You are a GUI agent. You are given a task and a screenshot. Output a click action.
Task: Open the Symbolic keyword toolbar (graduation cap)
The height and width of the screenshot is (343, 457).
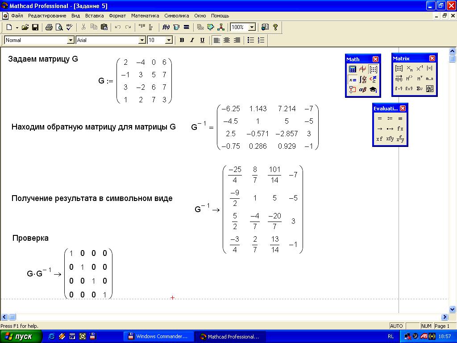[373, 89]
